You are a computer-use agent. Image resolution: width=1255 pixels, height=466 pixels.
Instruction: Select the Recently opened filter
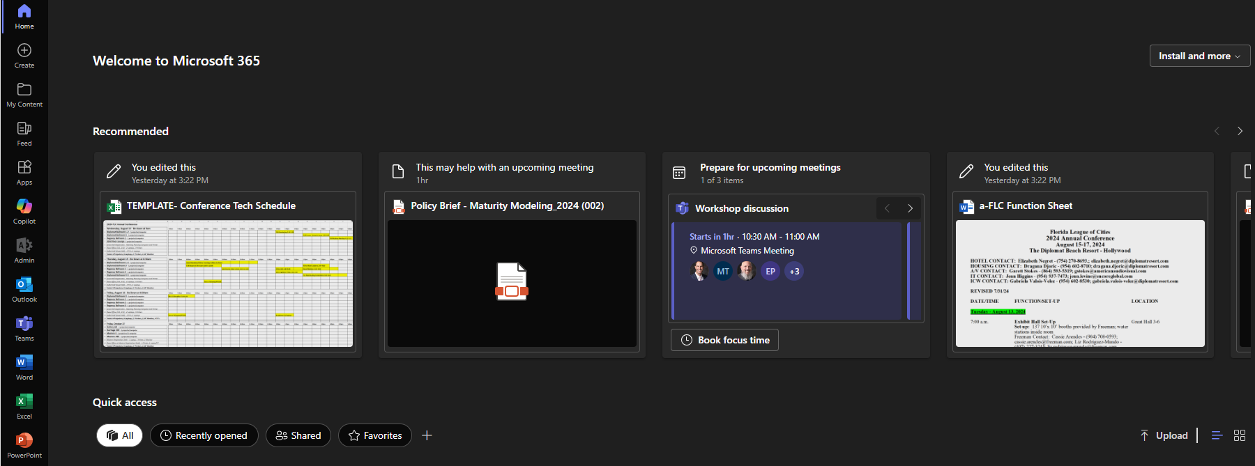coord(204,435)
